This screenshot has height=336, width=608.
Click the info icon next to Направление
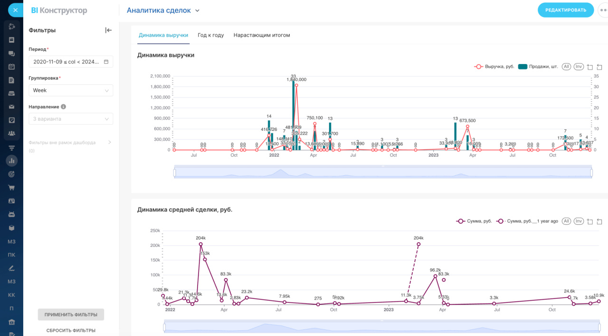coord(63,107)
